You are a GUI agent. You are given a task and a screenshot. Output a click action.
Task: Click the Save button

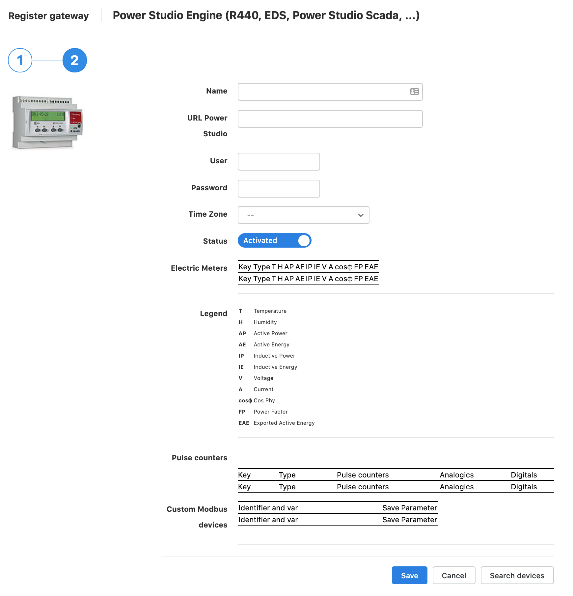pyautogui.click(x=409, y=575)
